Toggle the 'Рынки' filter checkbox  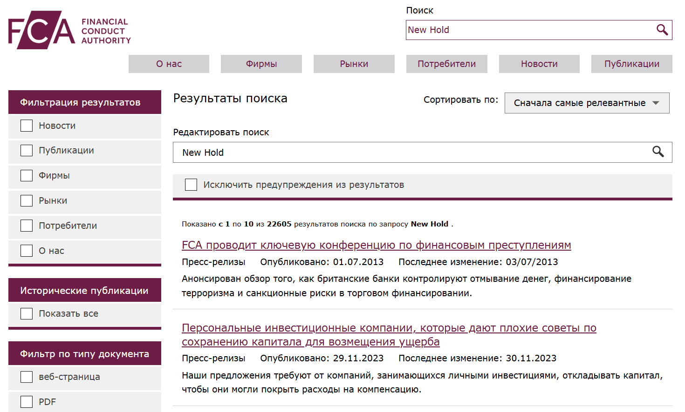pyautogui.click(x=26, y=200)
